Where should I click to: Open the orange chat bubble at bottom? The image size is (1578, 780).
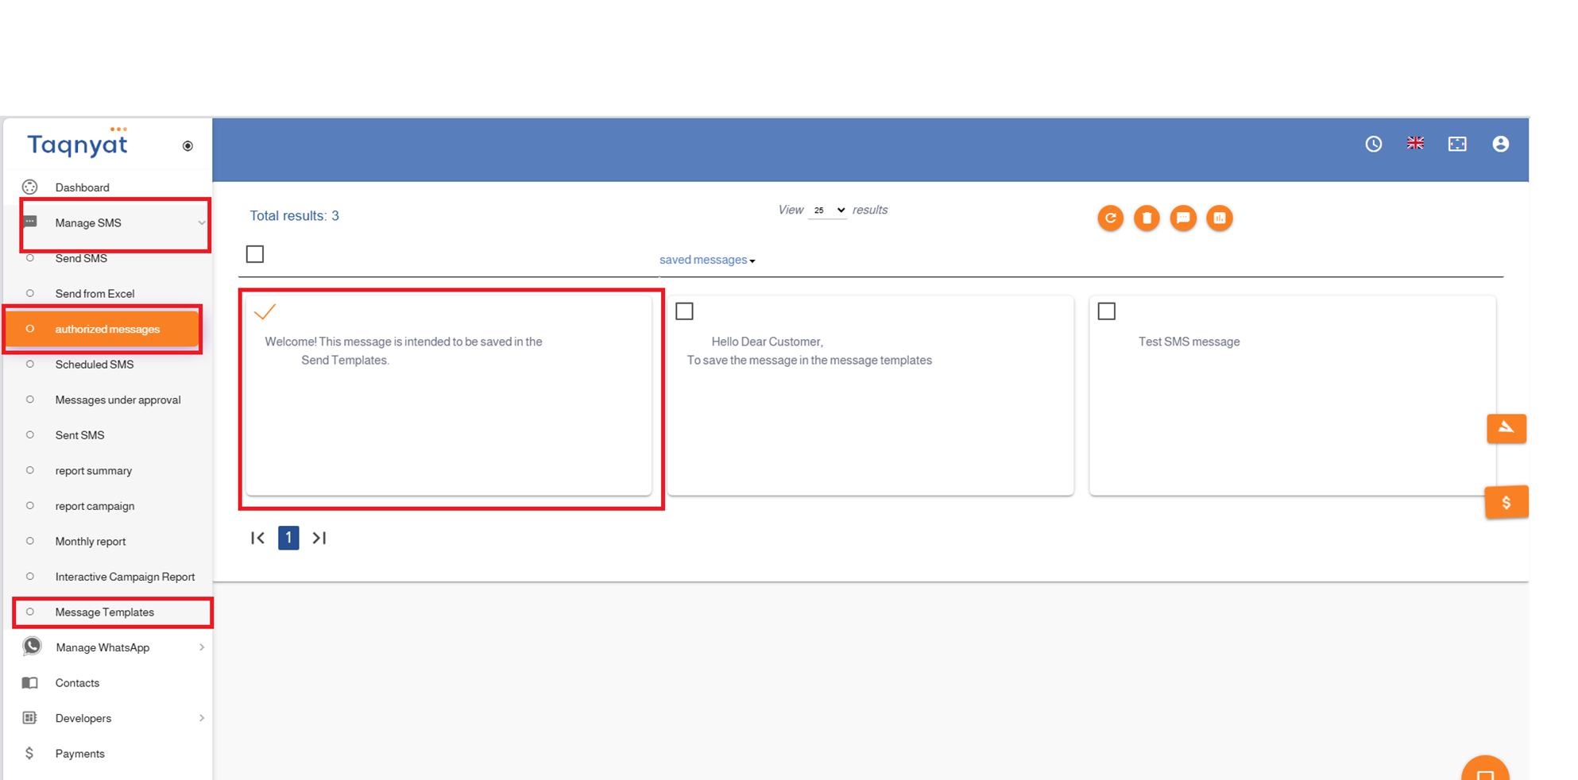pos(1485,769)
